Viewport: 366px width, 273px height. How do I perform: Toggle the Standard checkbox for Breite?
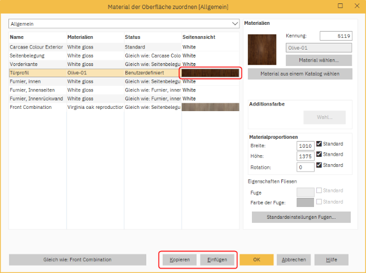coord(320,144)
